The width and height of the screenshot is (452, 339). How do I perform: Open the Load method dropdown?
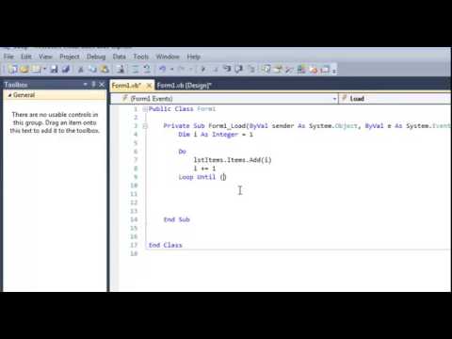[x=395, y=99]
